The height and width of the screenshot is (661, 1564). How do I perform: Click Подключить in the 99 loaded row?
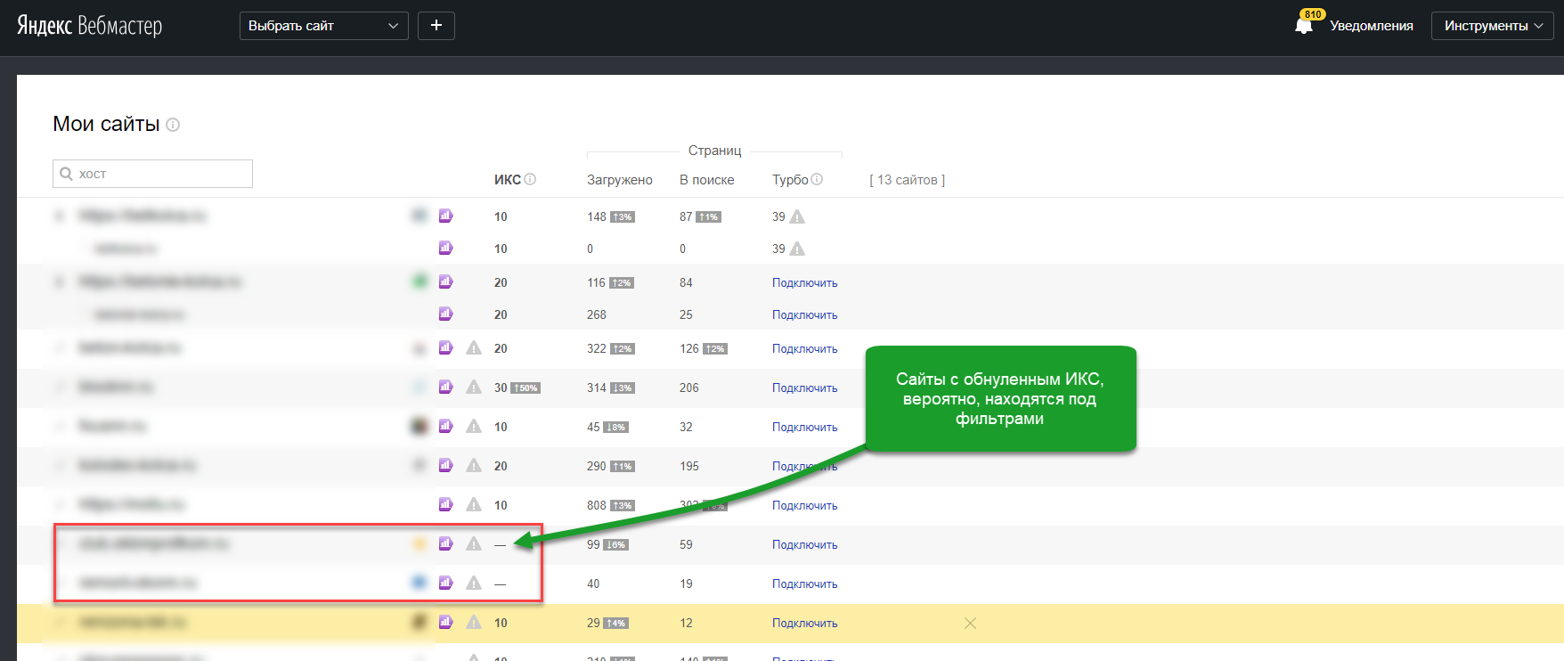[x=804, y=544]
